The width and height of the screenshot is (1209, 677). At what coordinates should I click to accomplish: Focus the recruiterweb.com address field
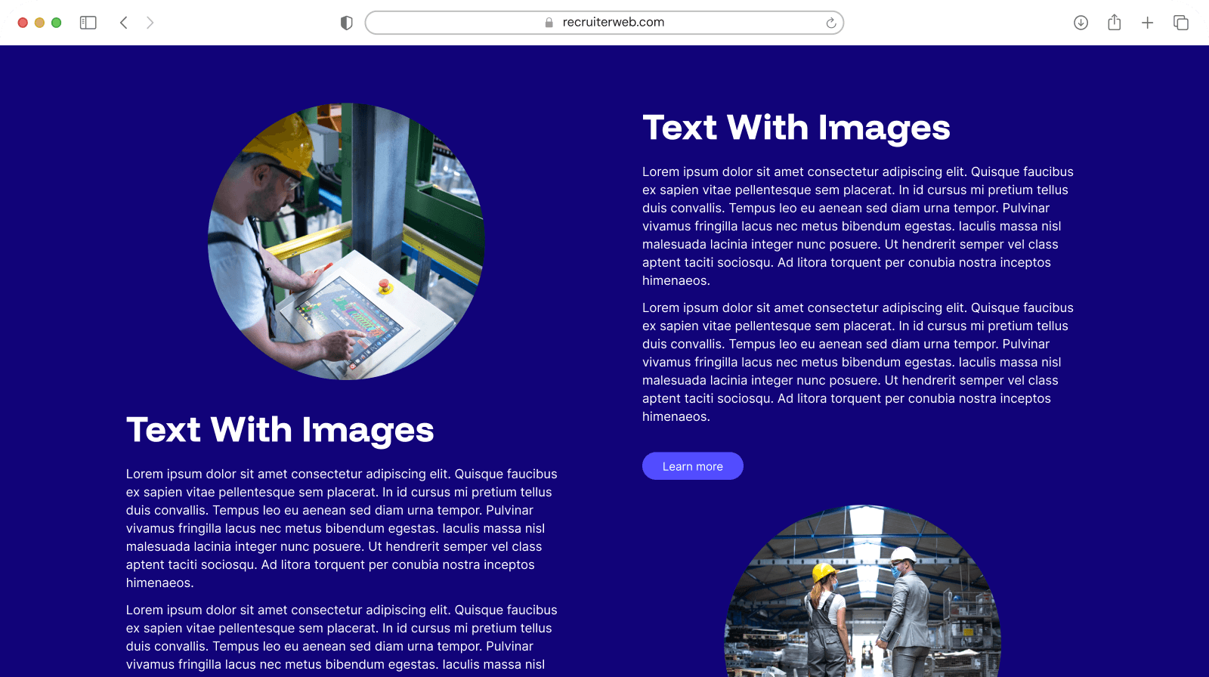604,23
